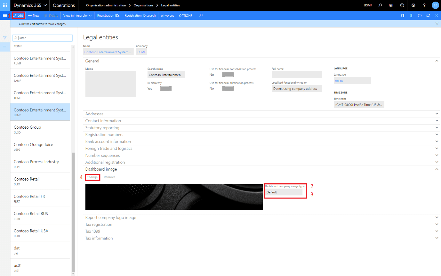
Task: Open Dashboard company image type dropdown
Action: [x=284, y=192]
